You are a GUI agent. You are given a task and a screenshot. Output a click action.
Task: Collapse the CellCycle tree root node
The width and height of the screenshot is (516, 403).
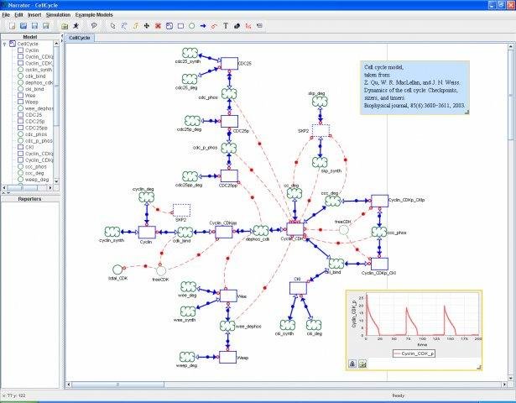pos(3,44)
